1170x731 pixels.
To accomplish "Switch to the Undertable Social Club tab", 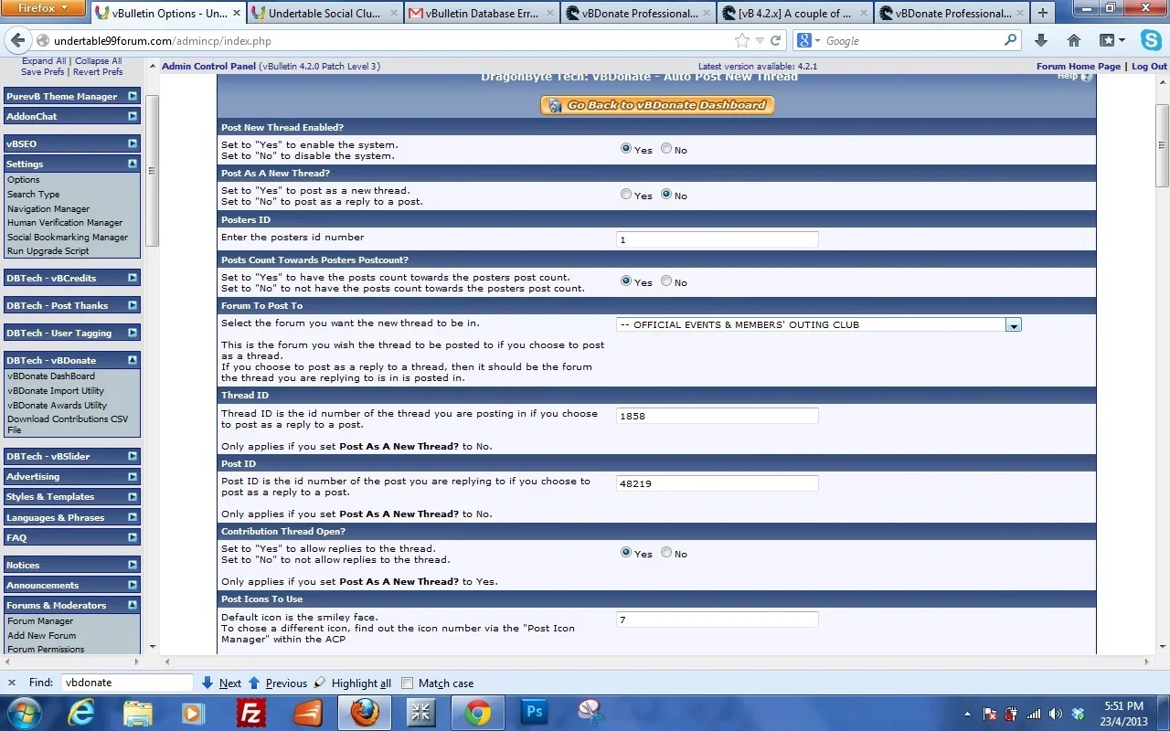I will pyautogui.click(x=326, y=13).
